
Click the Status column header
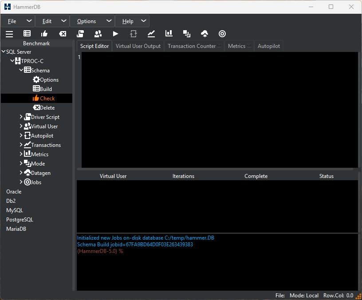tap(326, 176)
